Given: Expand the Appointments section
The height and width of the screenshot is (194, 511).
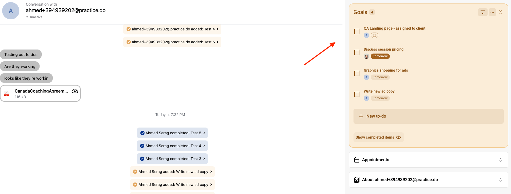Looking at the screenshot, I should pyautogui.click(x=500, y=160).
